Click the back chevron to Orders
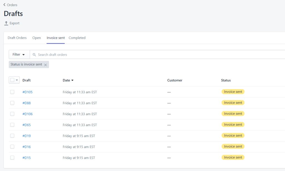 point(4,5)
